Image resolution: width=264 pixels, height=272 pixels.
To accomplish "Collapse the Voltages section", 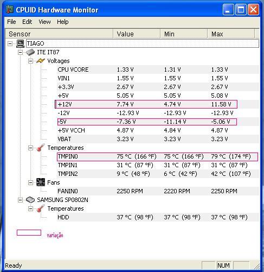I will pos(31,61).
